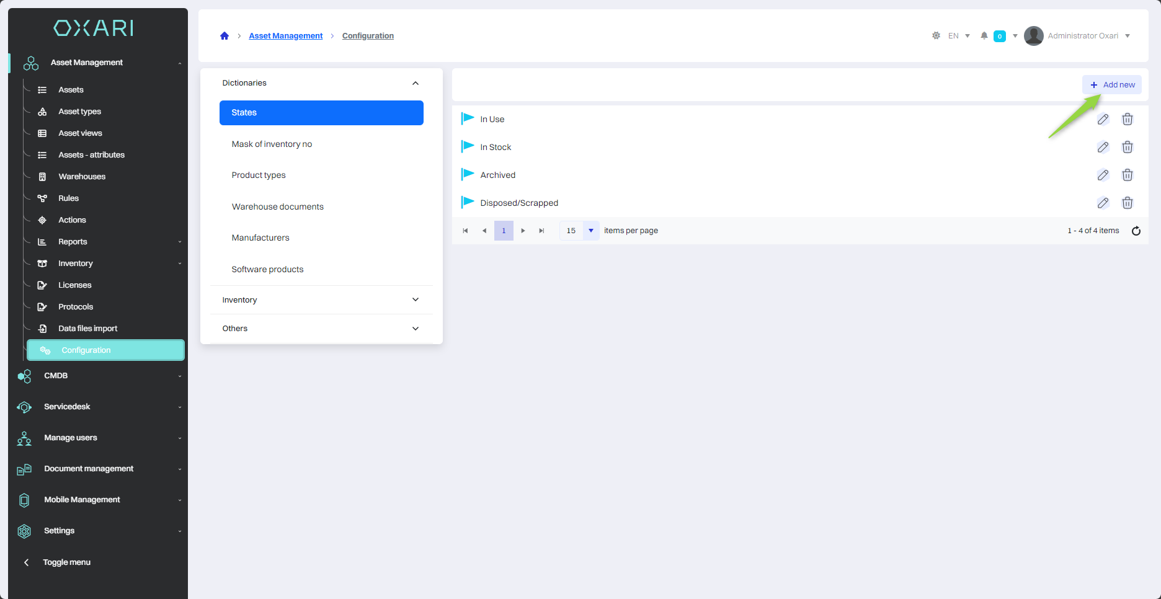Collapse the Dictionaries section
1161x599 pixels.
(x=415, y=83)
